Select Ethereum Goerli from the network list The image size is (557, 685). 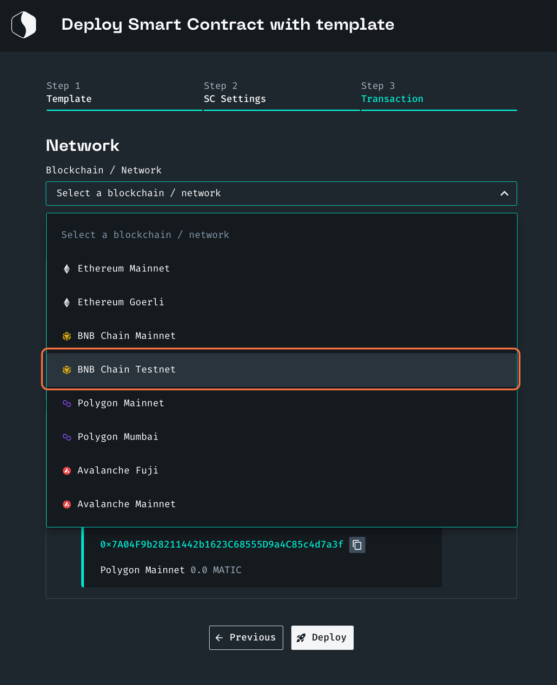pos(121,302)
